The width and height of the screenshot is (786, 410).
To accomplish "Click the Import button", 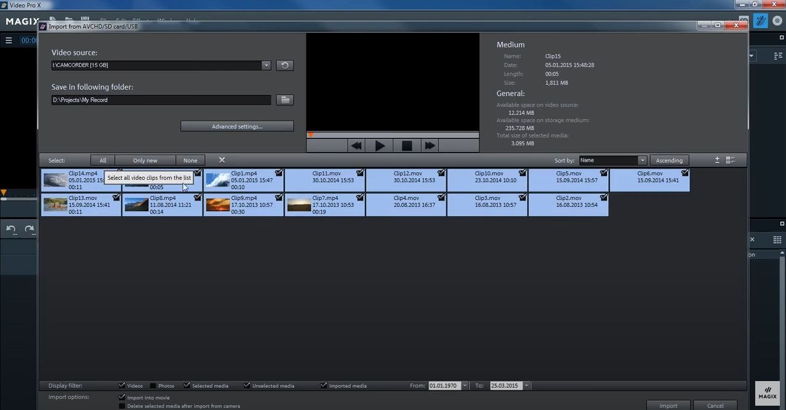I will [x=668, y=406].
